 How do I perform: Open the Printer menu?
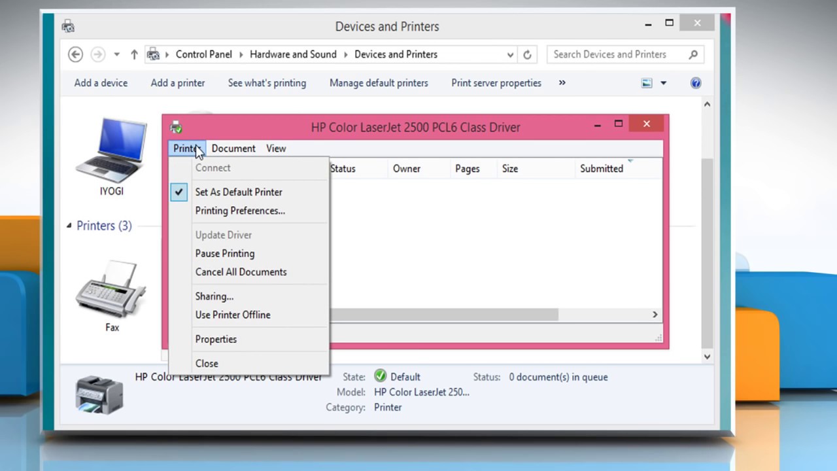point(187,148)
